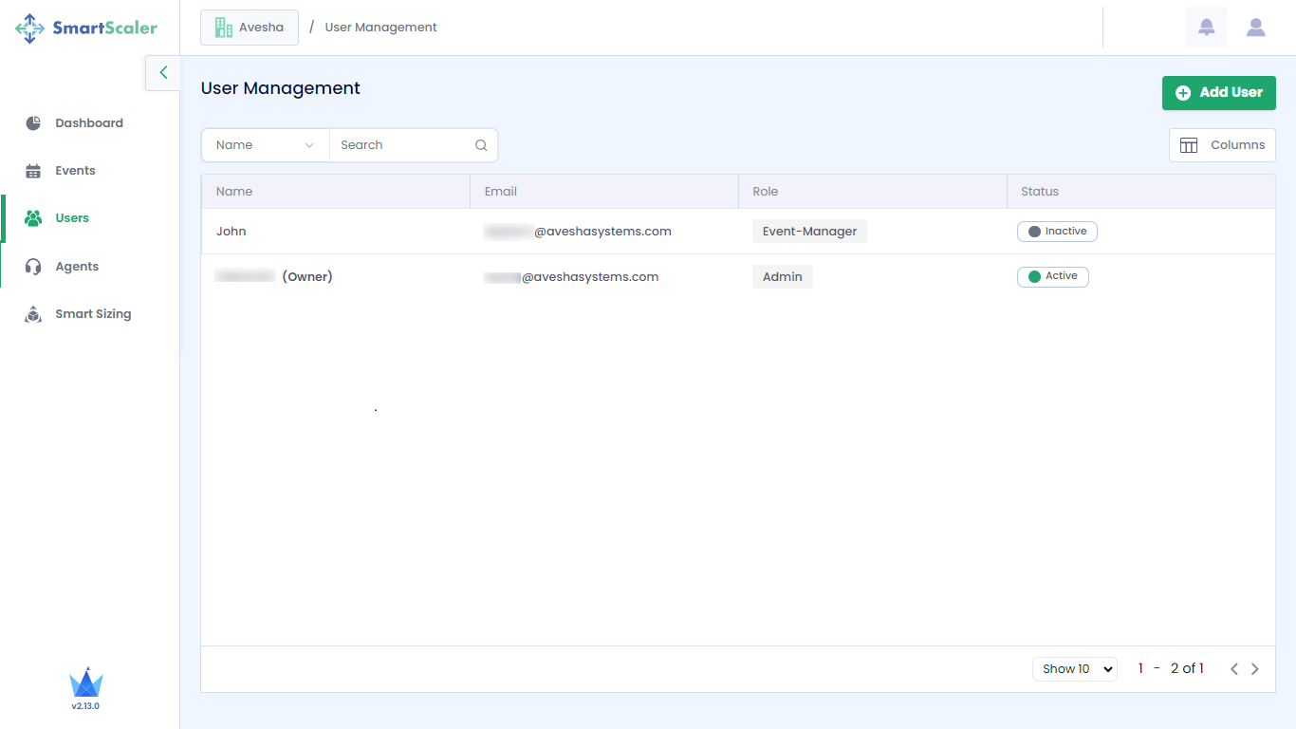The image size is (1296, 729).
Task: Click the Role column header
Action: pos(873,192)
